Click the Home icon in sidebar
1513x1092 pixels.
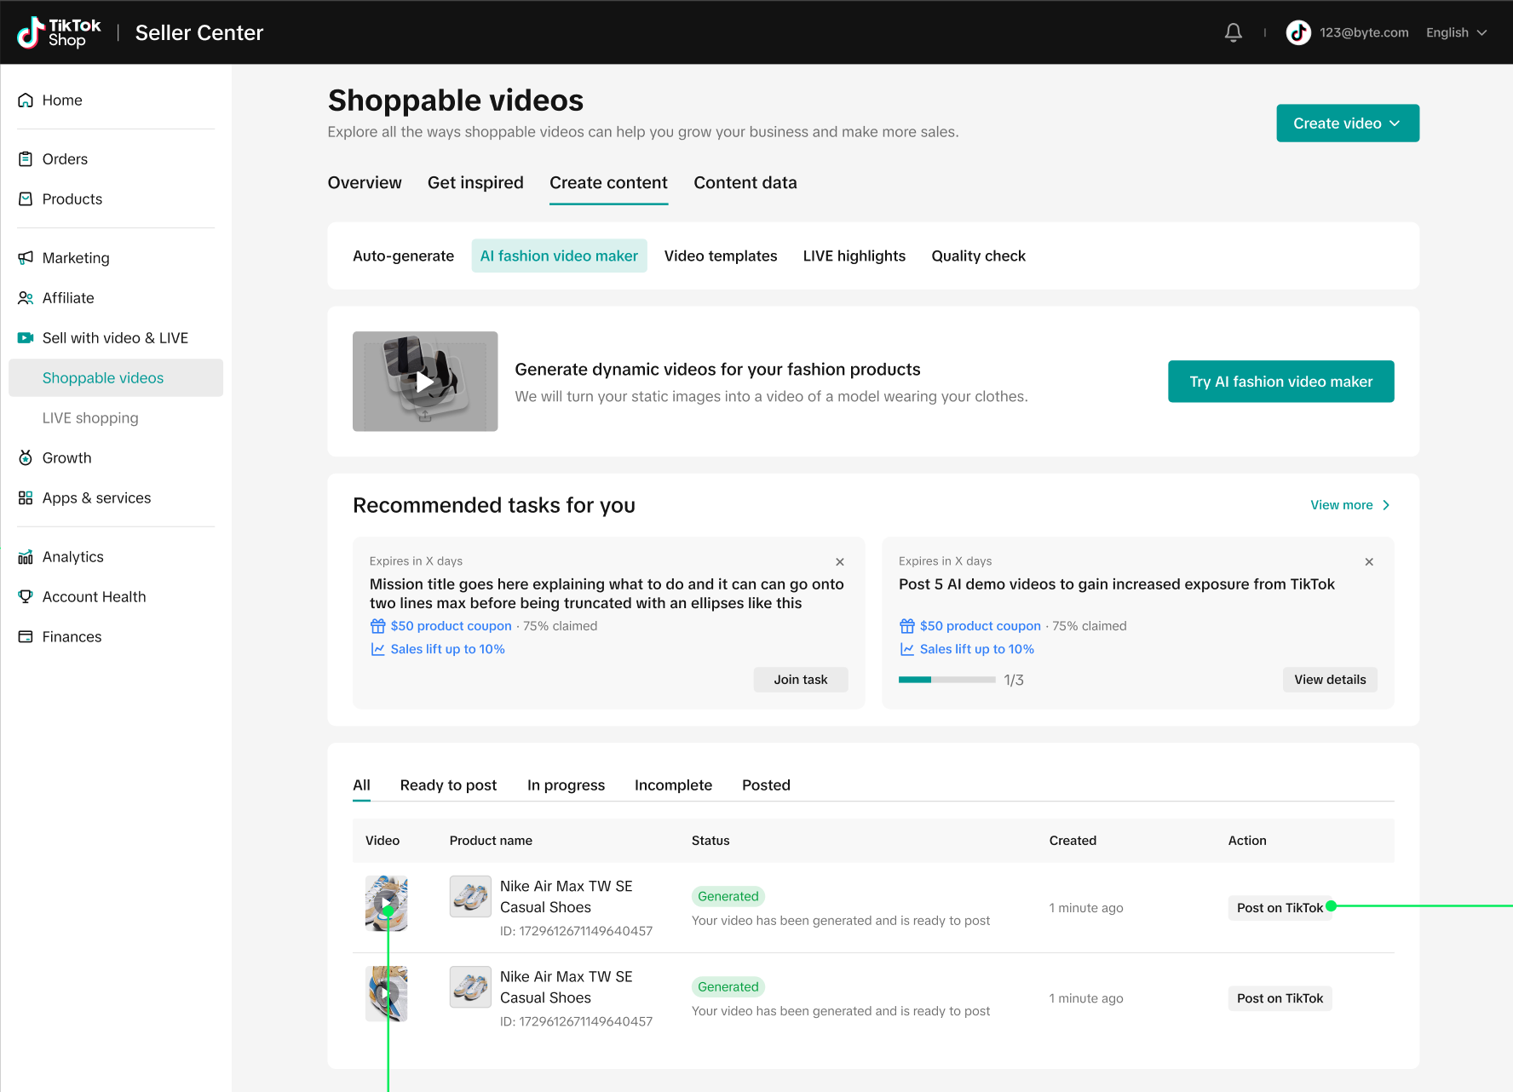click(x=26, y=101)
